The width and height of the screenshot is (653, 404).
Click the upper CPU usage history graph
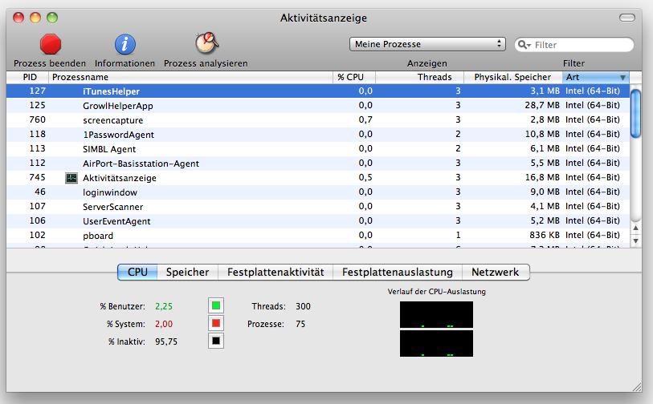coord(436,315)
